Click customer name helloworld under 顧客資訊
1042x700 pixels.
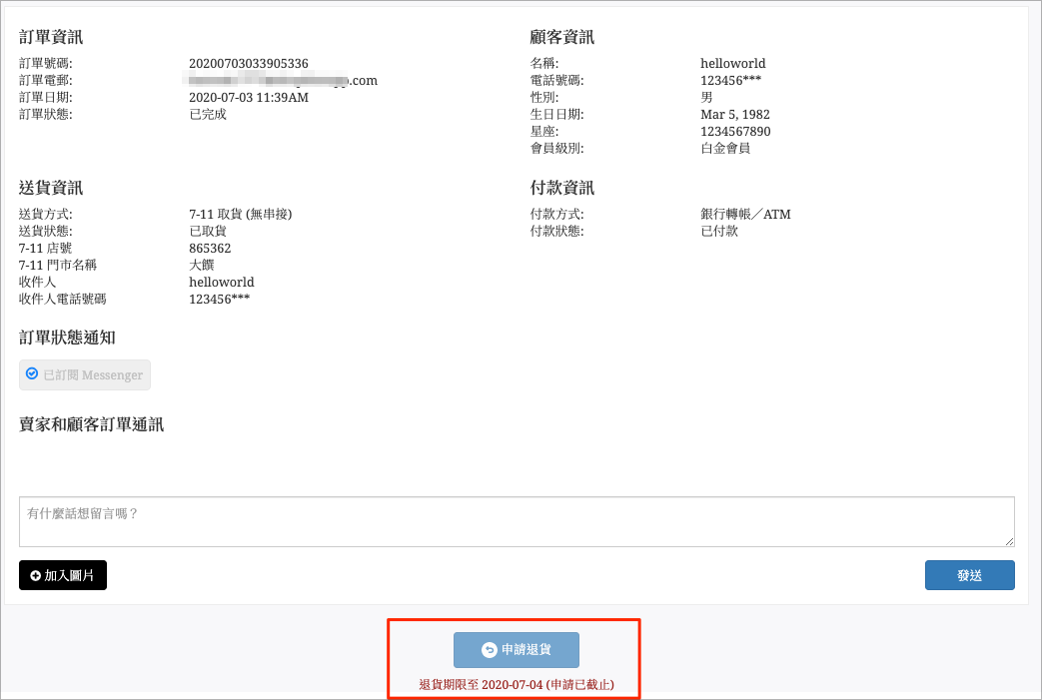[733, 64]
